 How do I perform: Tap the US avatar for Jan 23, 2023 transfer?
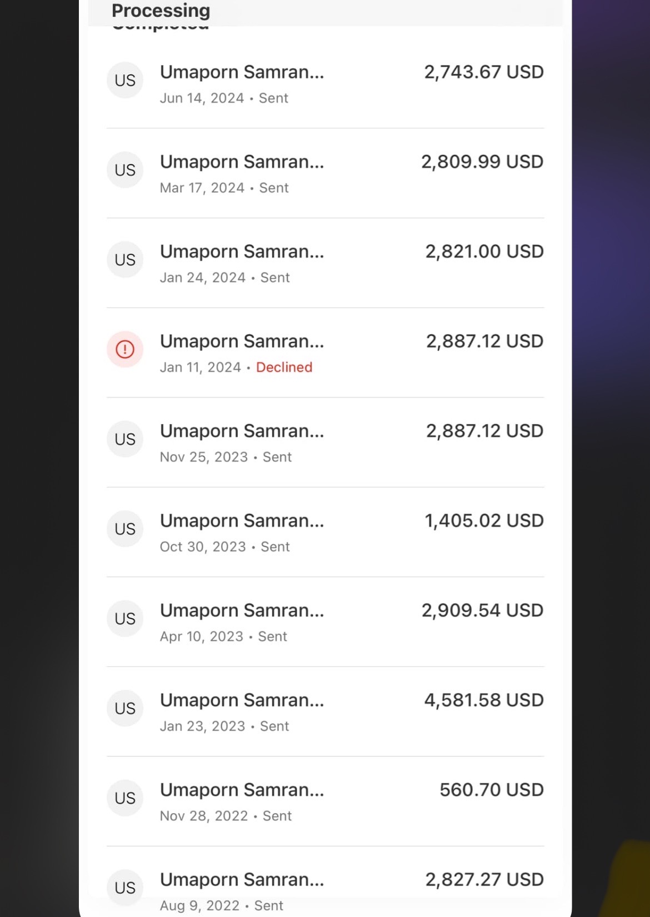[125, 708]
